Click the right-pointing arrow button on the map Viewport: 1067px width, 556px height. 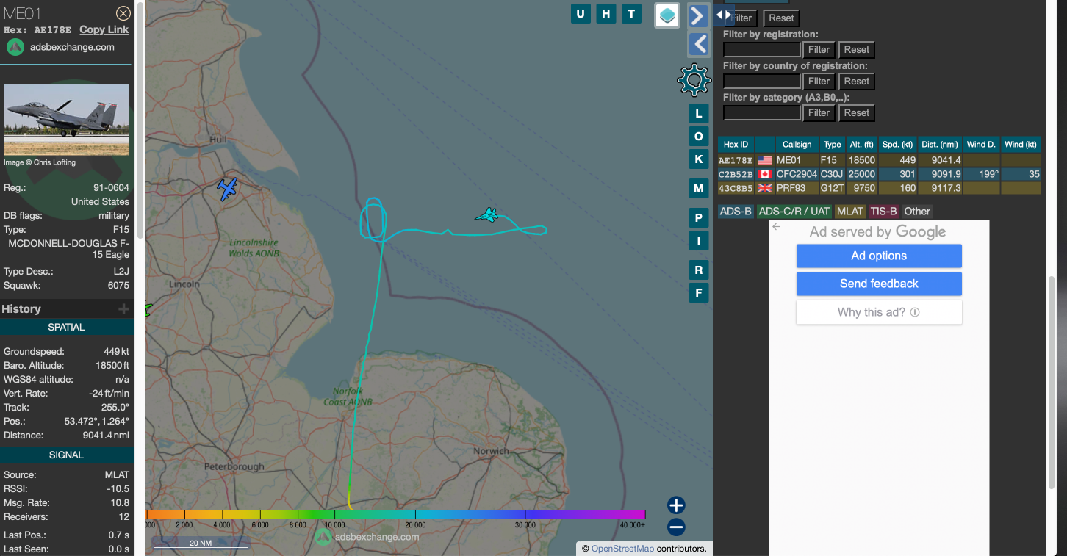(x=698, y=15)
